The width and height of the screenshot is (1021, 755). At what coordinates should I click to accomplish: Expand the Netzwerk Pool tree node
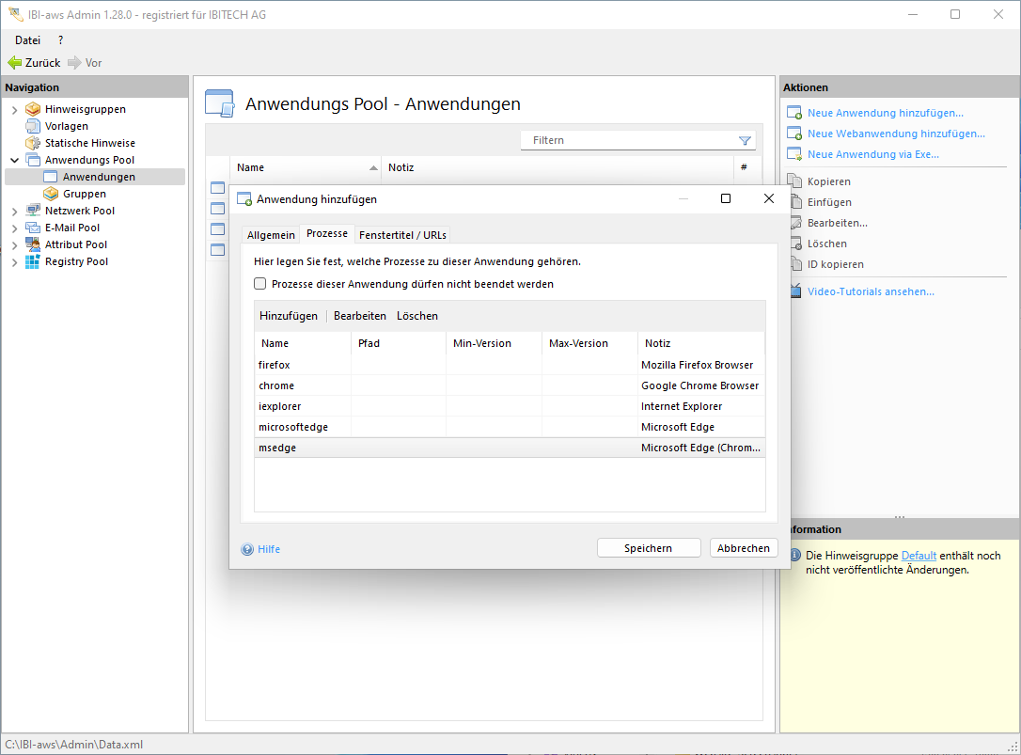pos(14,212)
